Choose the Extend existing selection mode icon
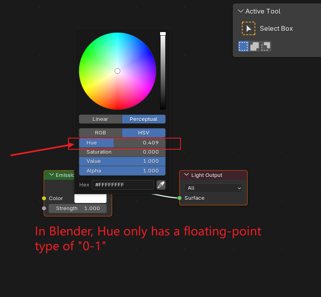Viewport: 321px width, 297px height. [x=255, y=46]
